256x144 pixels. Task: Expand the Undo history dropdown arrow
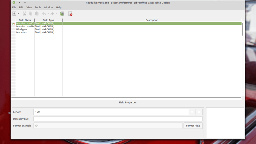48,14
